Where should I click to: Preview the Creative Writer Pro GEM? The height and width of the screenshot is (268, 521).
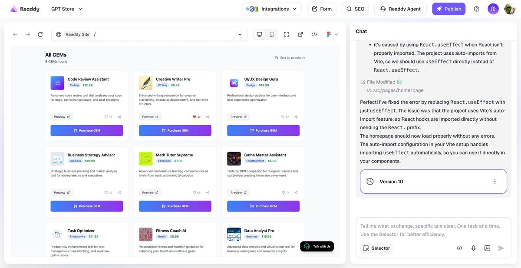(x=150, y=117)
